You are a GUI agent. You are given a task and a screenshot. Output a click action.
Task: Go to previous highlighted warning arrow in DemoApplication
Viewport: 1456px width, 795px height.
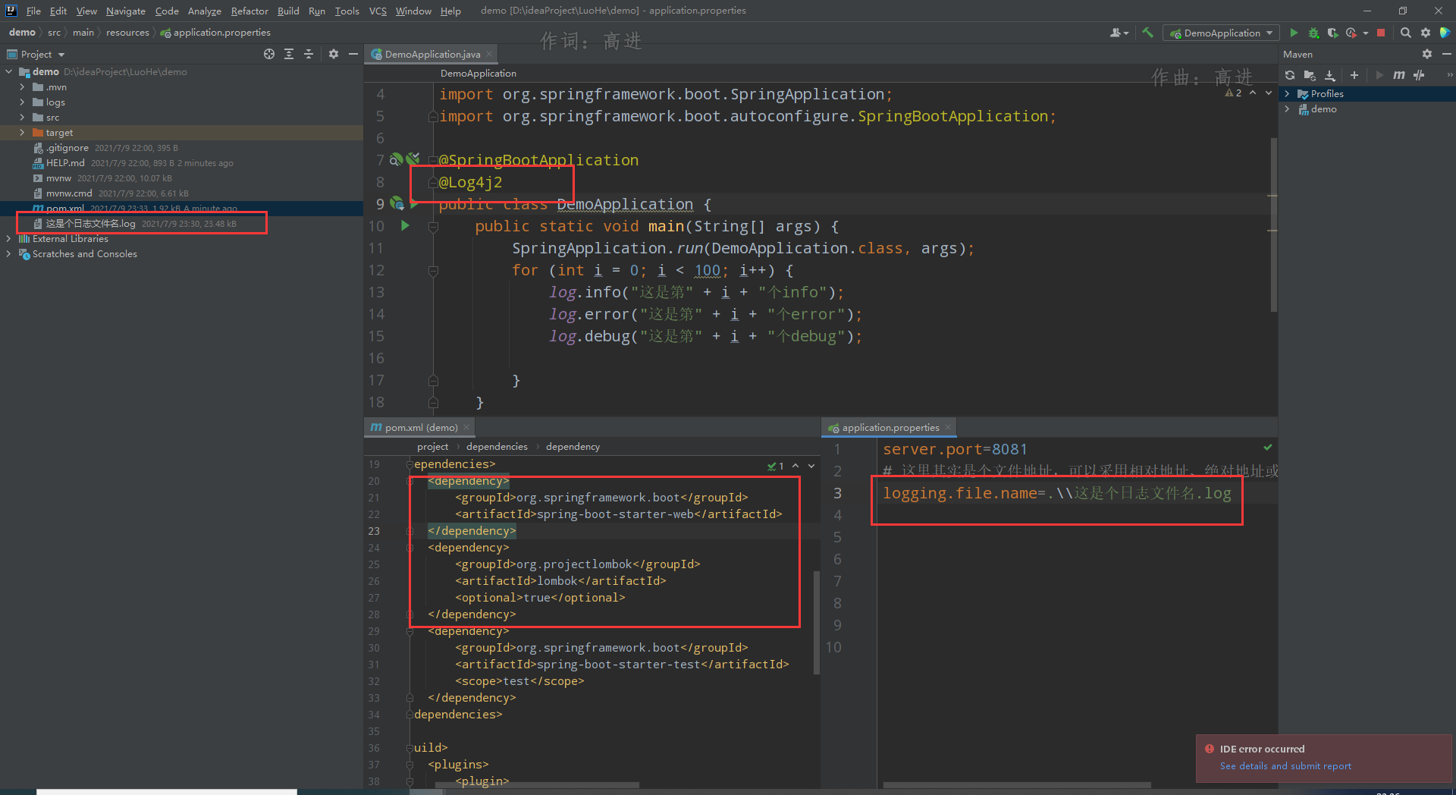click(1253, 93)
